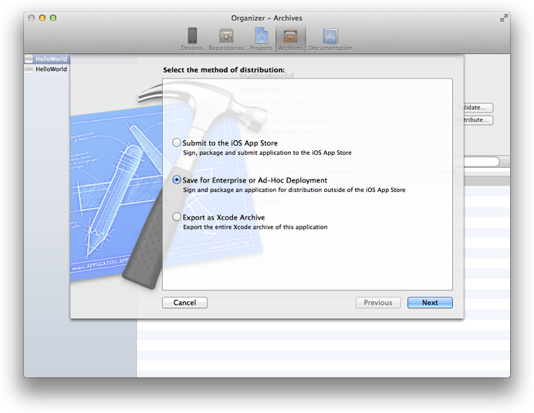The image size is (534, 413).
Task: Click the Previous button
Action: pyautogui.click(x=378, y=303)
